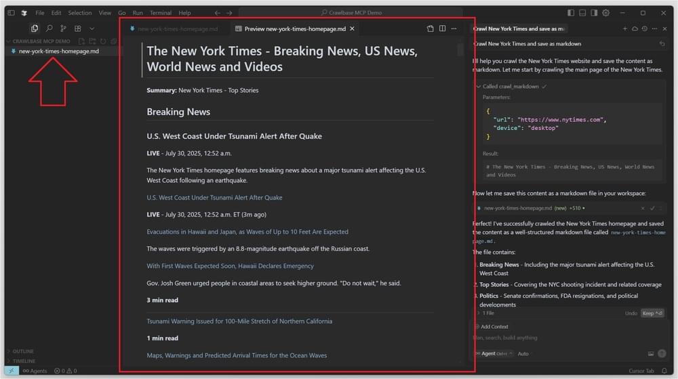678x379 pixels.
Task: Toggle the primary side bar layout
Action: [571, 13]
